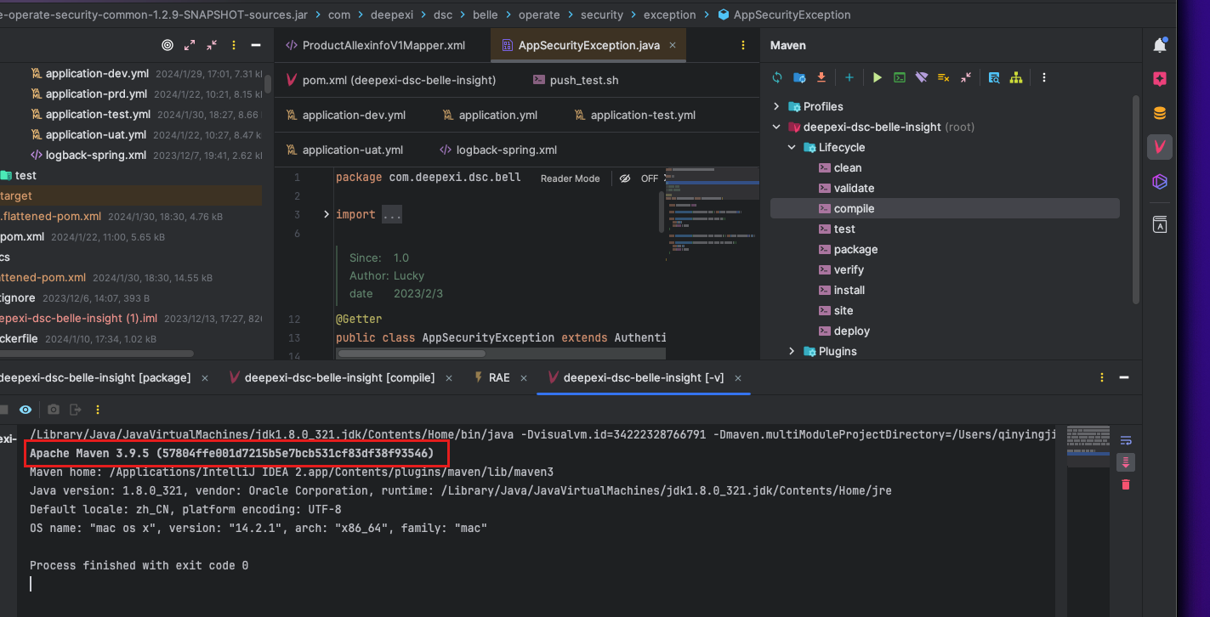Screen dimensions: 1210x617
Task: Expand the Plugins node in Maven
Action: click(792, 351)
